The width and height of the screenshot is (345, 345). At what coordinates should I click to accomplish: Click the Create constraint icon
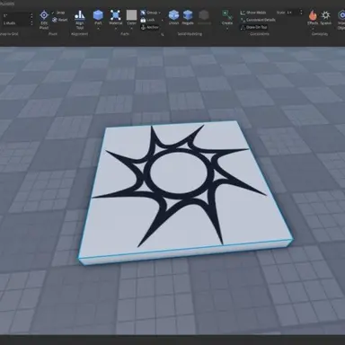click(227, 14)
